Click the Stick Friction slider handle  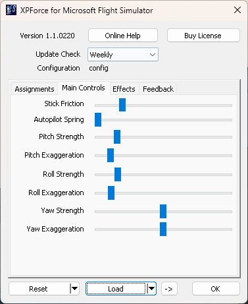click(122, 105)
